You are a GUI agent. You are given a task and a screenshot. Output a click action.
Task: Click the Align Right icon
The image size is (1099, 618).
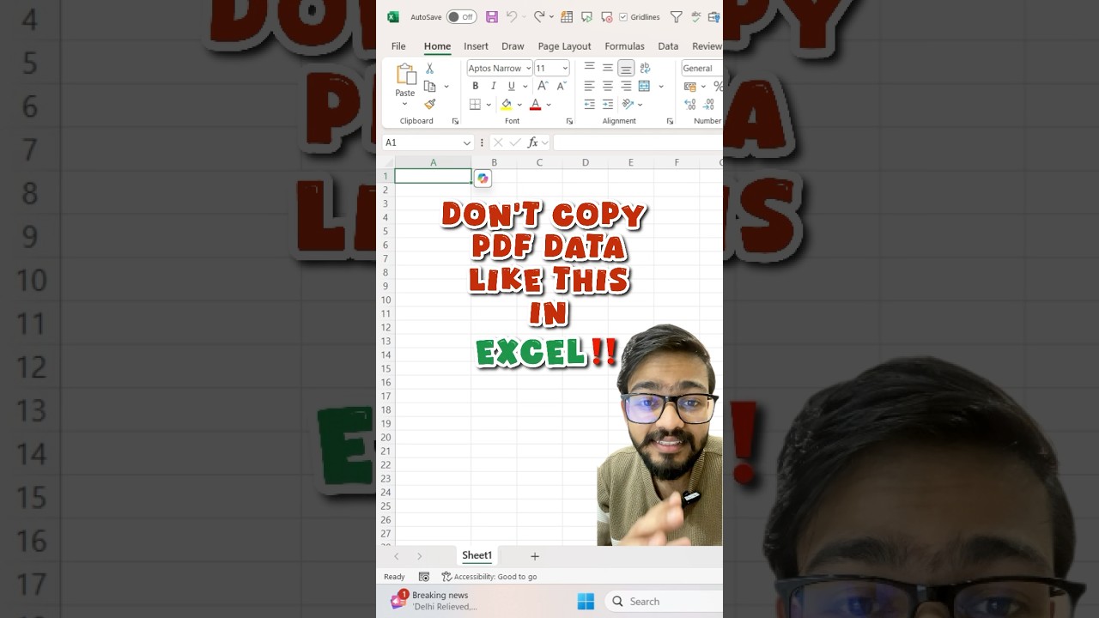tap(626, 86)
